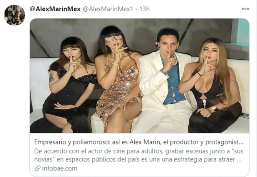Viewport: 257px width, 177px height.
Task: Click the chain link icon beside infobae.com
Action: pos(38,168)
